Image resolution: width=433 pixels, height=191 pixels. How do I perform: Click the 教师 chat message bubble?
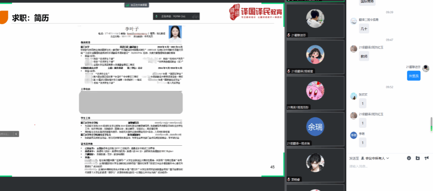(x=364, y=57)
